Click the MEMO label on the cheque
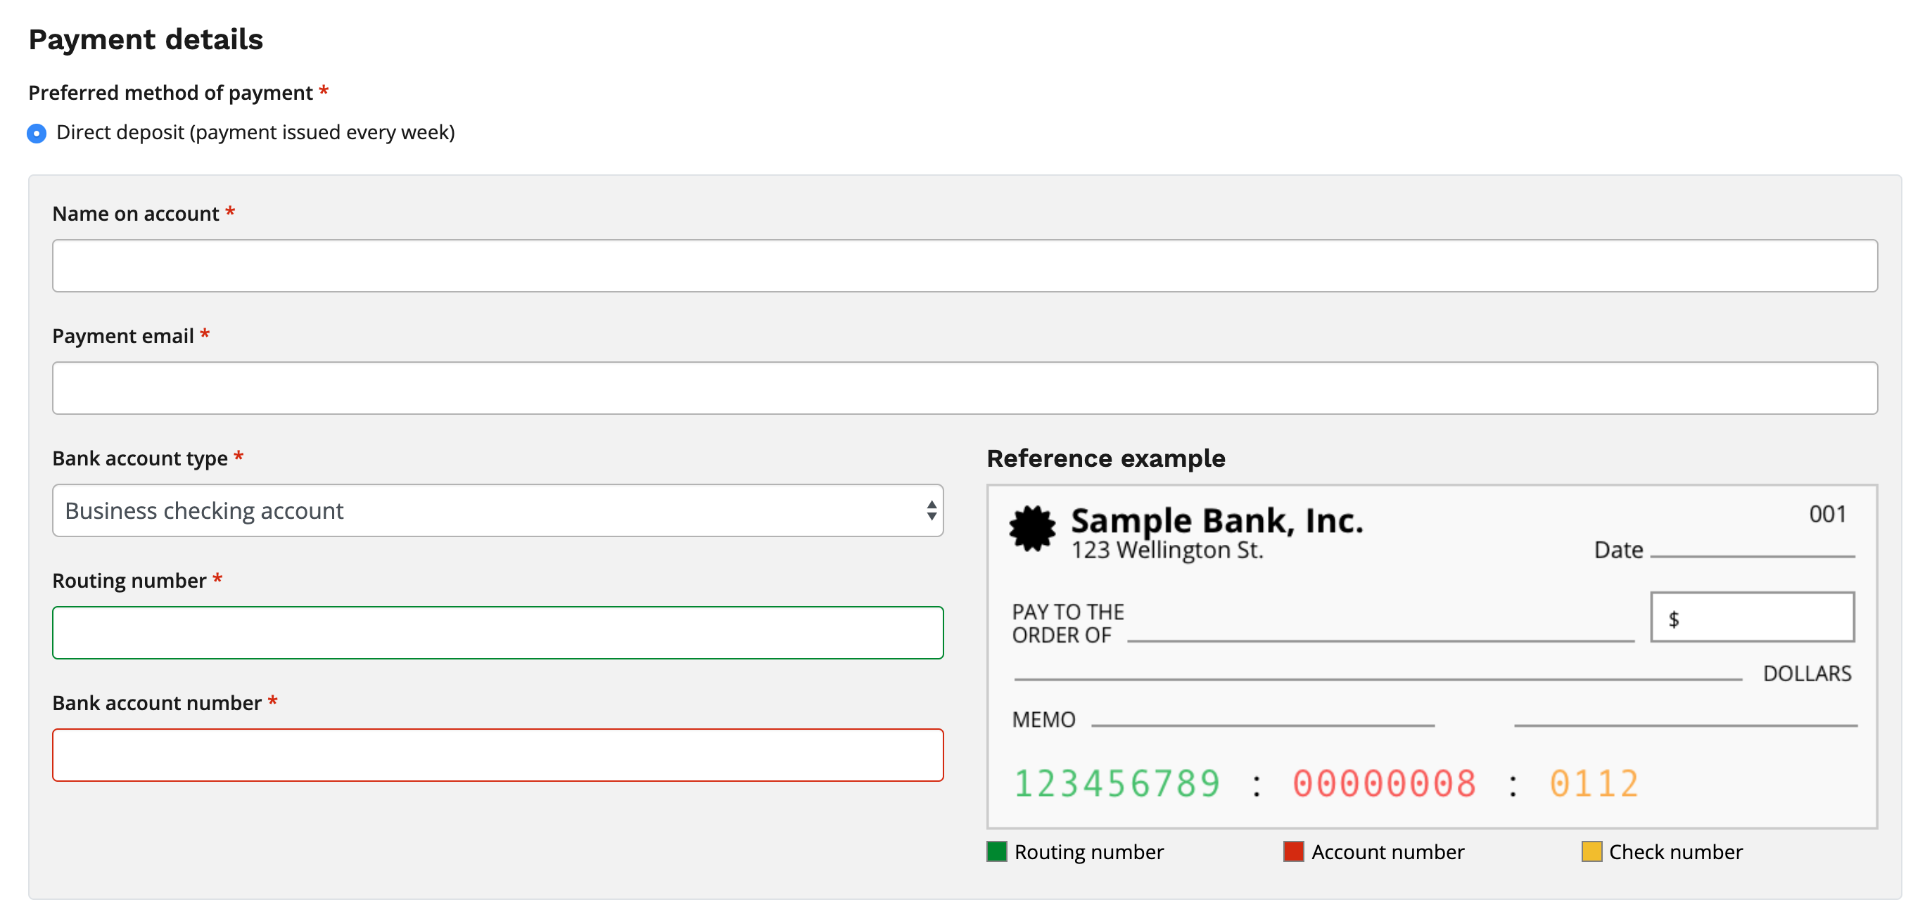 click(x=1043, y=719)
